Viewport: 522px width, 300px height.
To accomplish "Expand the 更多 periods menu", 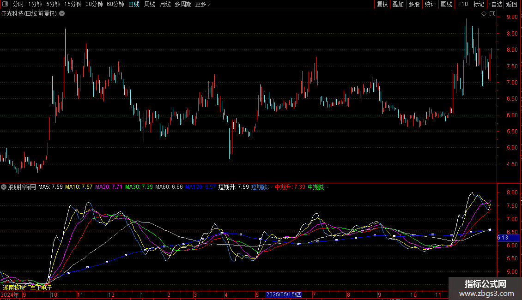I will coord(203,4).
